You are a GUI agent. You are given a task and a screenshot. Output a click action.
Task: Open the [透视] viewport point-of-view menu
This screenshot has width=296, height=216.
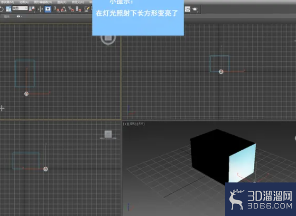(x=132, y=124)
